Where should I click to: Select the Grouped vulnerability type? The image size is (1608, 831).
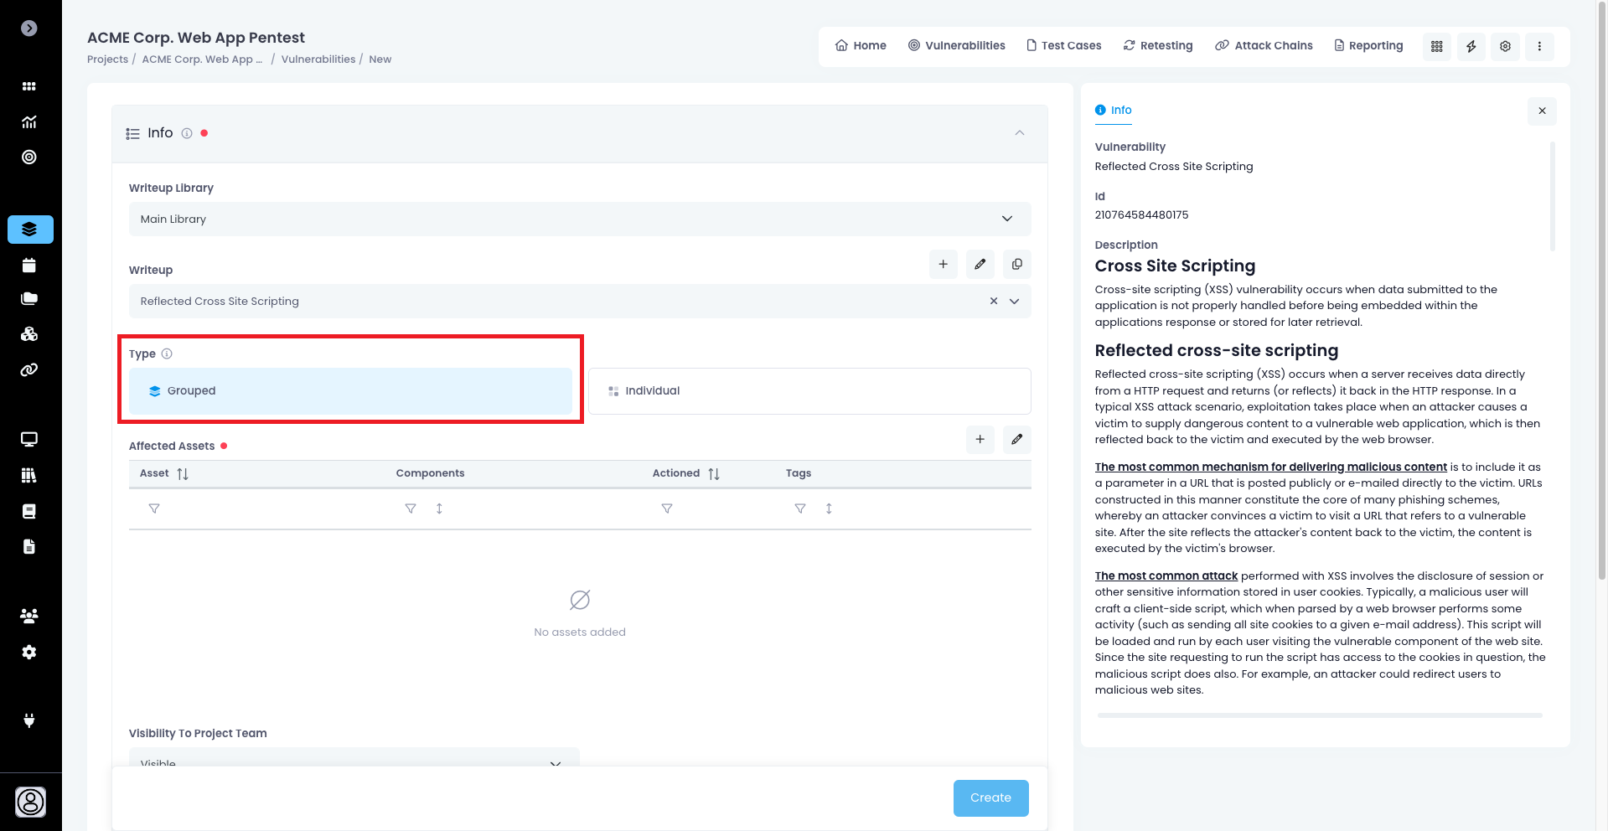click(350, 391)
